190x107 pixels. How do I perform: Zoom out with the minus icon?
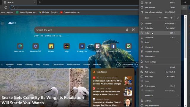[x=160, y=18]
